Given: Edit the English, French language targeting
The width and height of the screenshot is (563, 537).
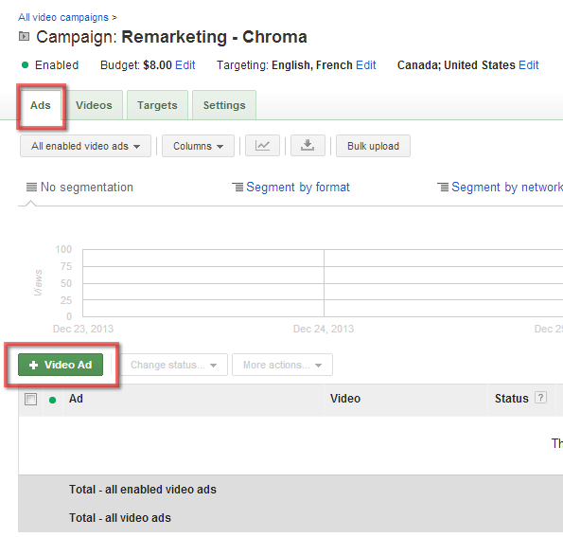Looking at the screenshot, I should (x=365, y=65).
